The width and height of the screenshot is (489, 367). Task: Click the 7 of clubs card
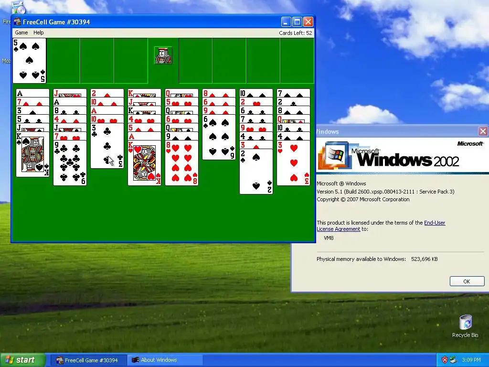pyautogui.click(x=256, y=119)
